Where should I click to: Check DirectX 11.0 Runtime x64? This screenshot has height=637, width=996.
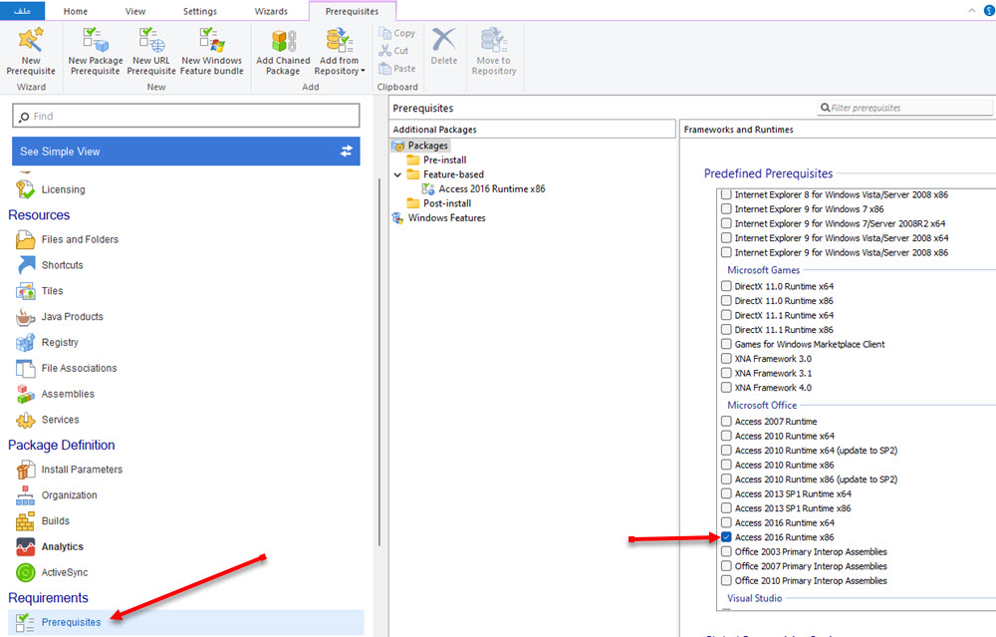726,286
